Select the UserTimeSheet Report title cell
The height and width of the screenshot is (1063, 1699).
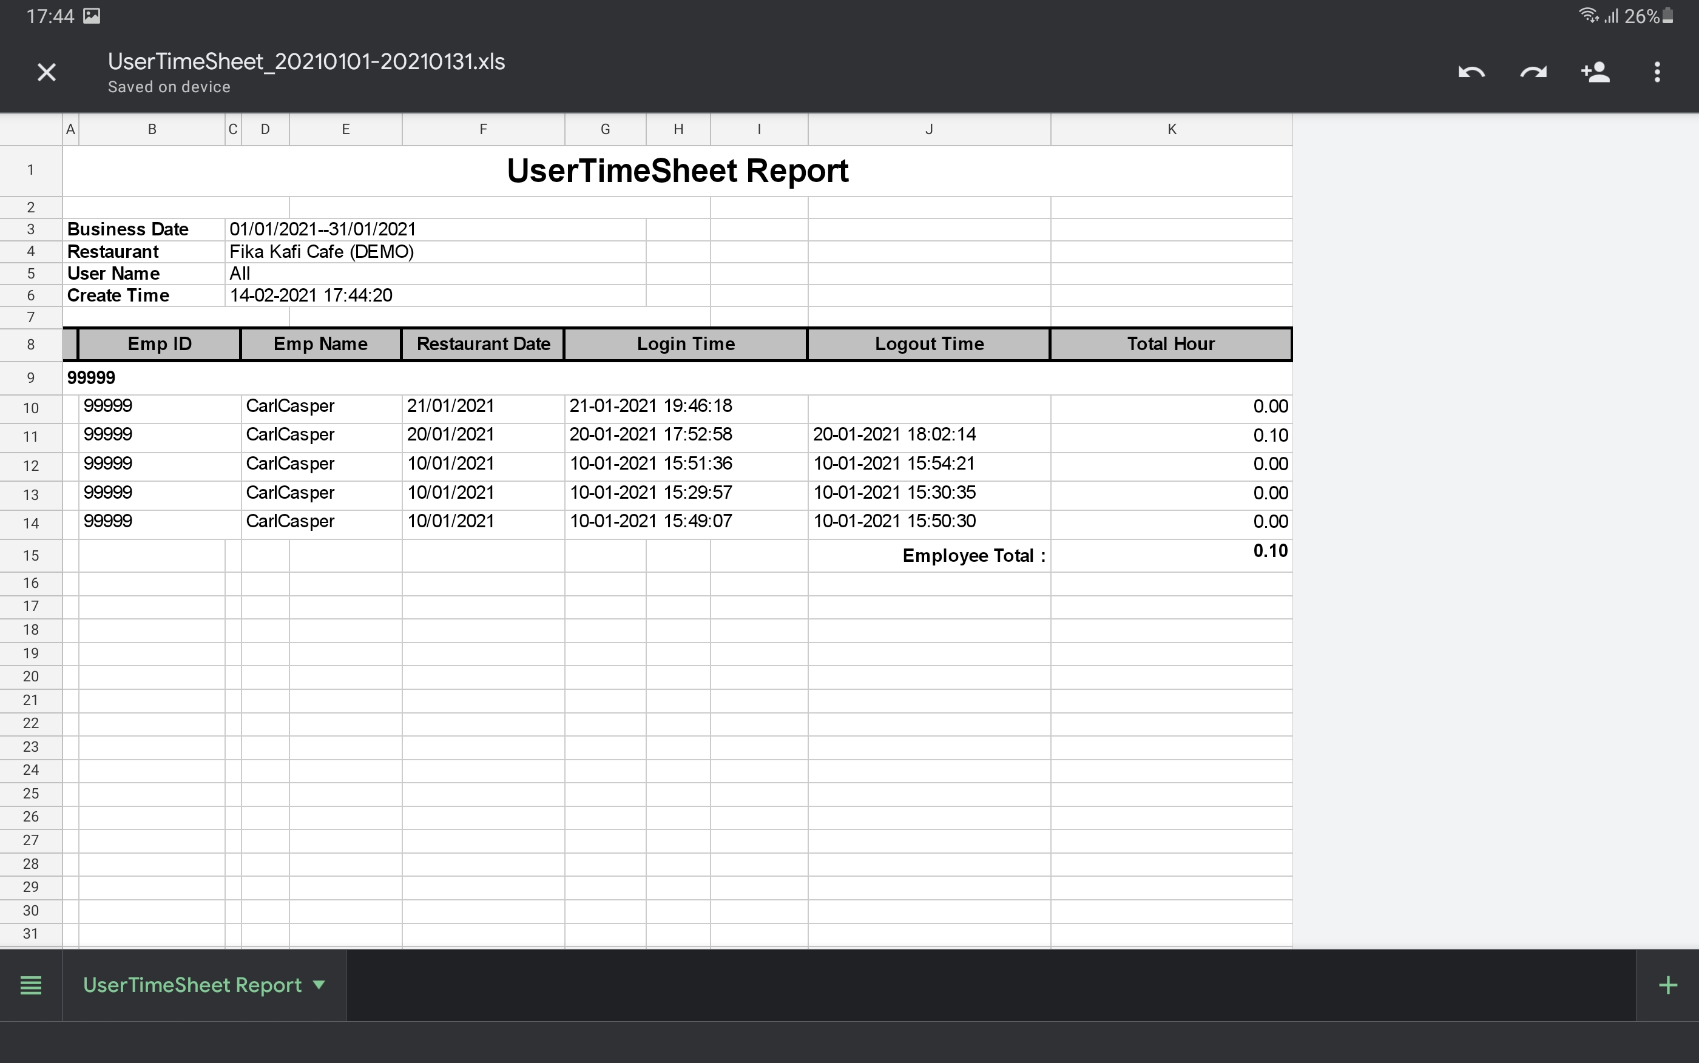(677, 171)
